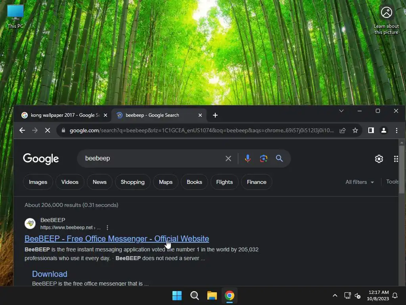Image resolution: width=406 pixels, height=305 pixels.
Task: Open more options for BeeBEEP result
Action: coord(107,228)
